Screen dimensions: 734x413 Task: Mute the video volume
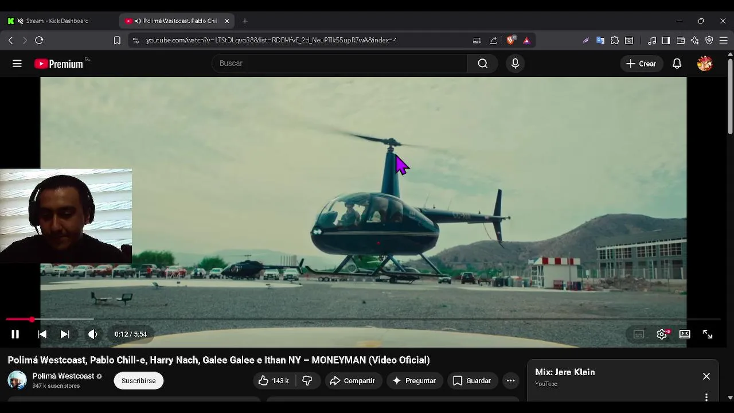(x=92, y=334)
